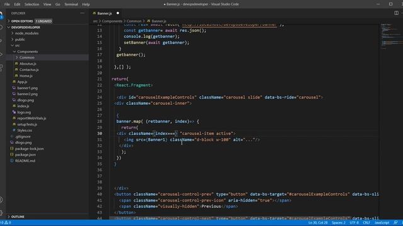403x226 pixels.
Task: Open the File menu
Action: [7, 4]
